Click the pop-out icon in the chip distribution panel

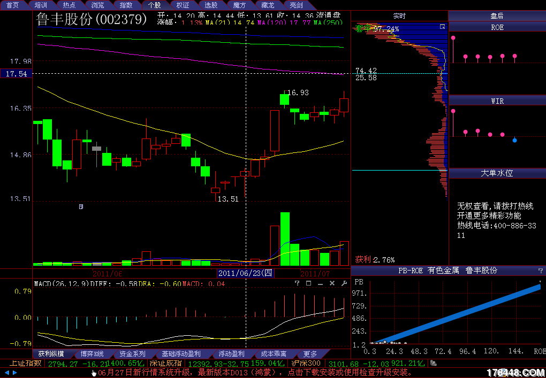click(442, 26)
